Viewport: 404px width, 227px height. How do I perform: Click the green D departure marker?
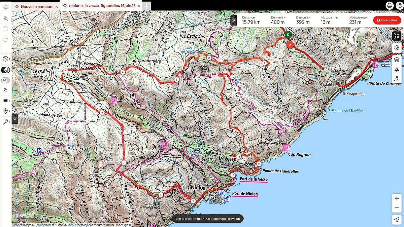[x=288, y=35]
